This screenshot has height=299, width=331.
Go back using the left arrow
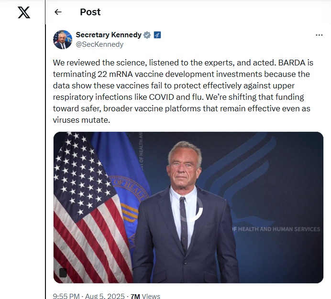click(x=58, y=12)
